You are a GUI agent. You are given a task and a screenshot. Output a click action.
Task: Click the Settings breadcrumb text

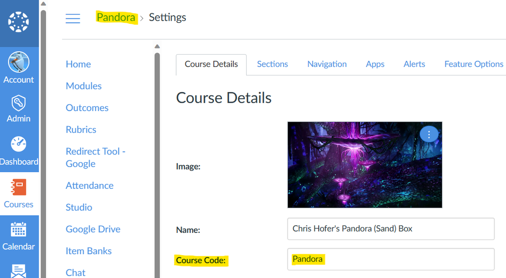click(x=168, y=17)
